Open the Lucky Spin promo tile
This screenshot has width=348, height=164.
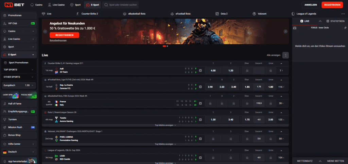coord(10,95)
